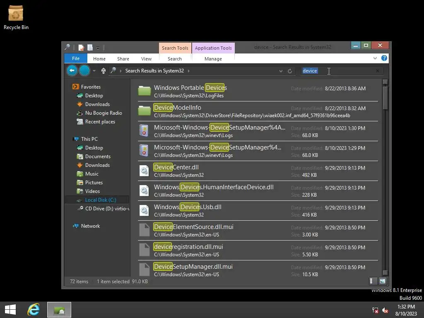This screenshot has height=318, width=424.
Task: Click Search Results in System32 breadcrumb
Action: pos(154,70)
